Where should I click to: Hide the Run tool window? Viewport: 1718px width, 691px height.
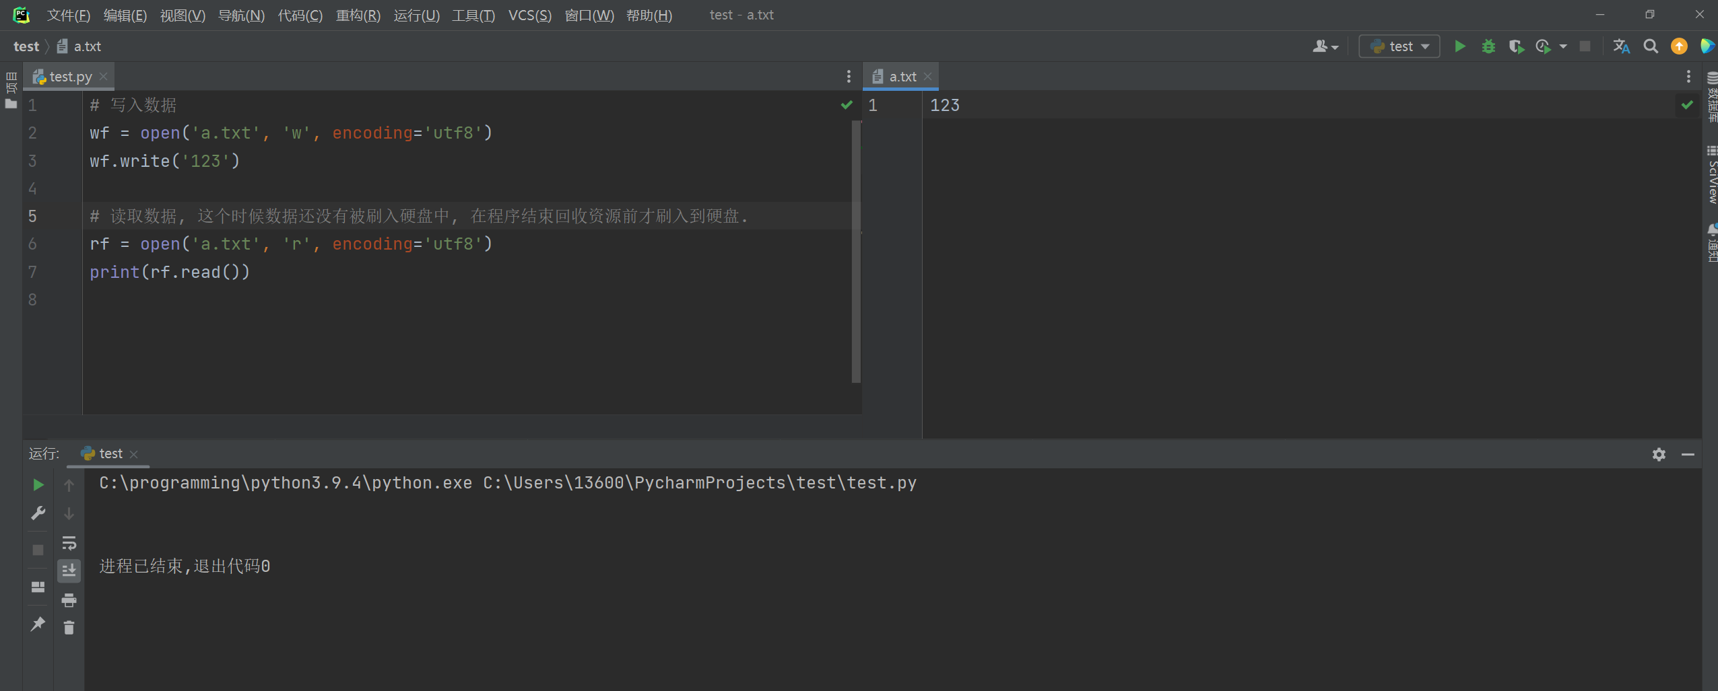1688,454
